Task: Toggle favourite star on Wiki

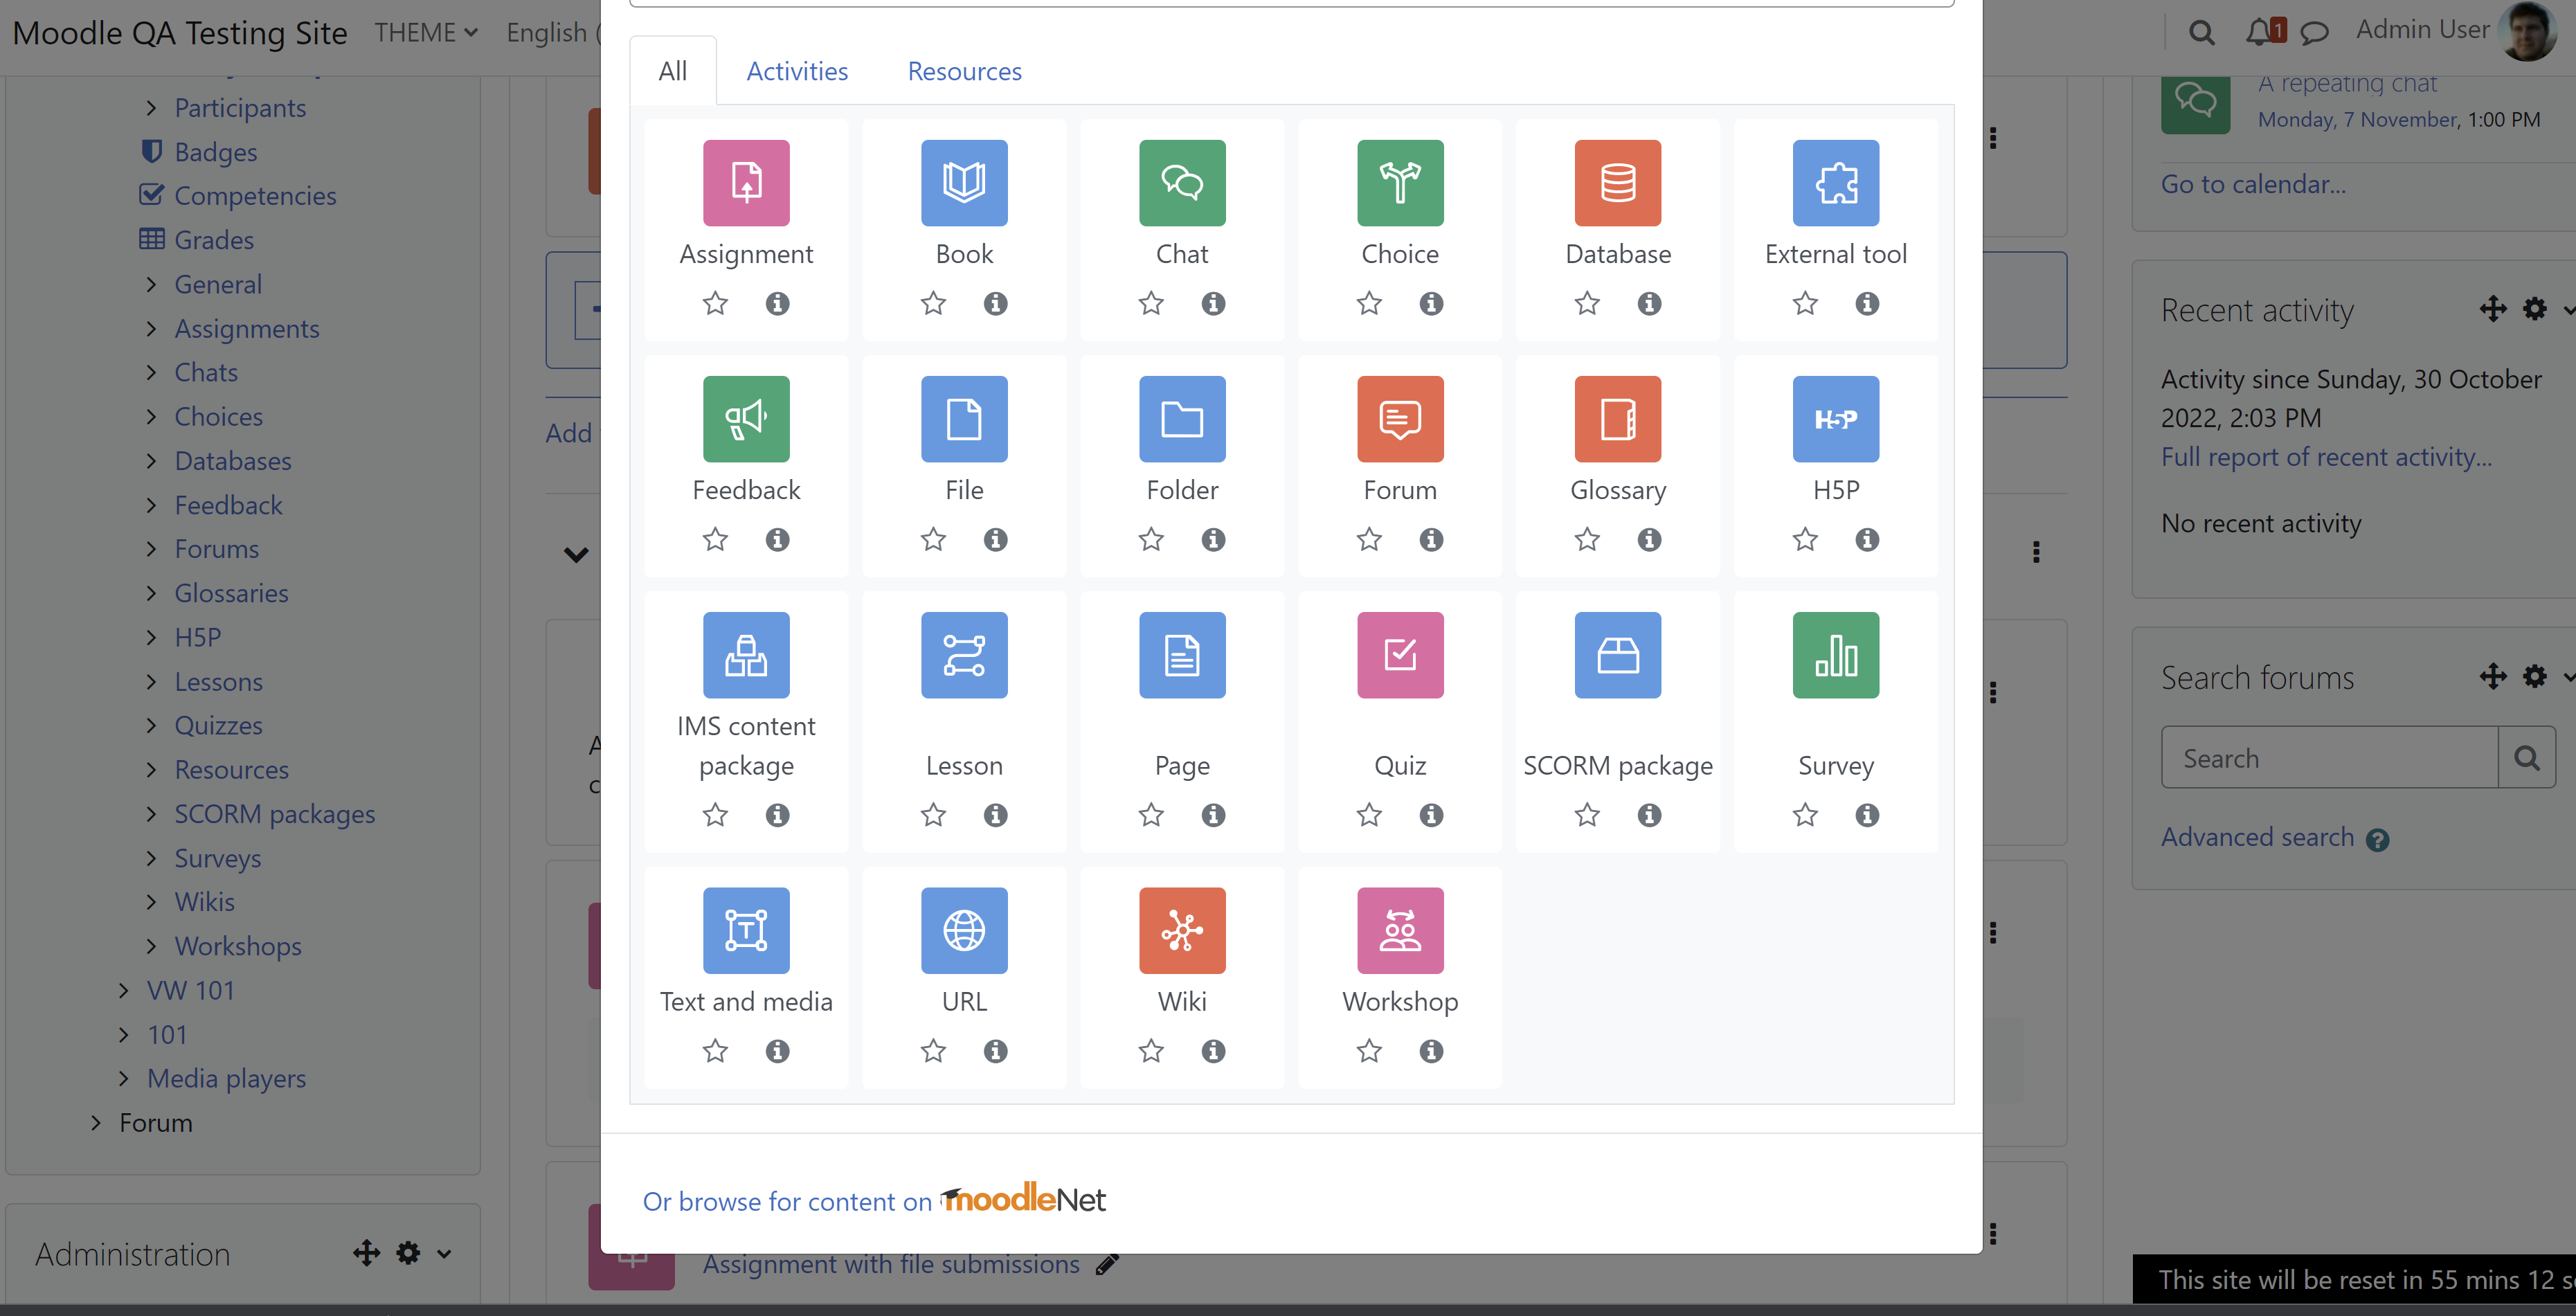Action: click(1151, 1051)
